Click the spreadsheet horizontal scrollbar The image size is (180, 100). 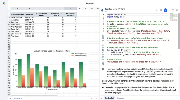(x=34, y=96)
